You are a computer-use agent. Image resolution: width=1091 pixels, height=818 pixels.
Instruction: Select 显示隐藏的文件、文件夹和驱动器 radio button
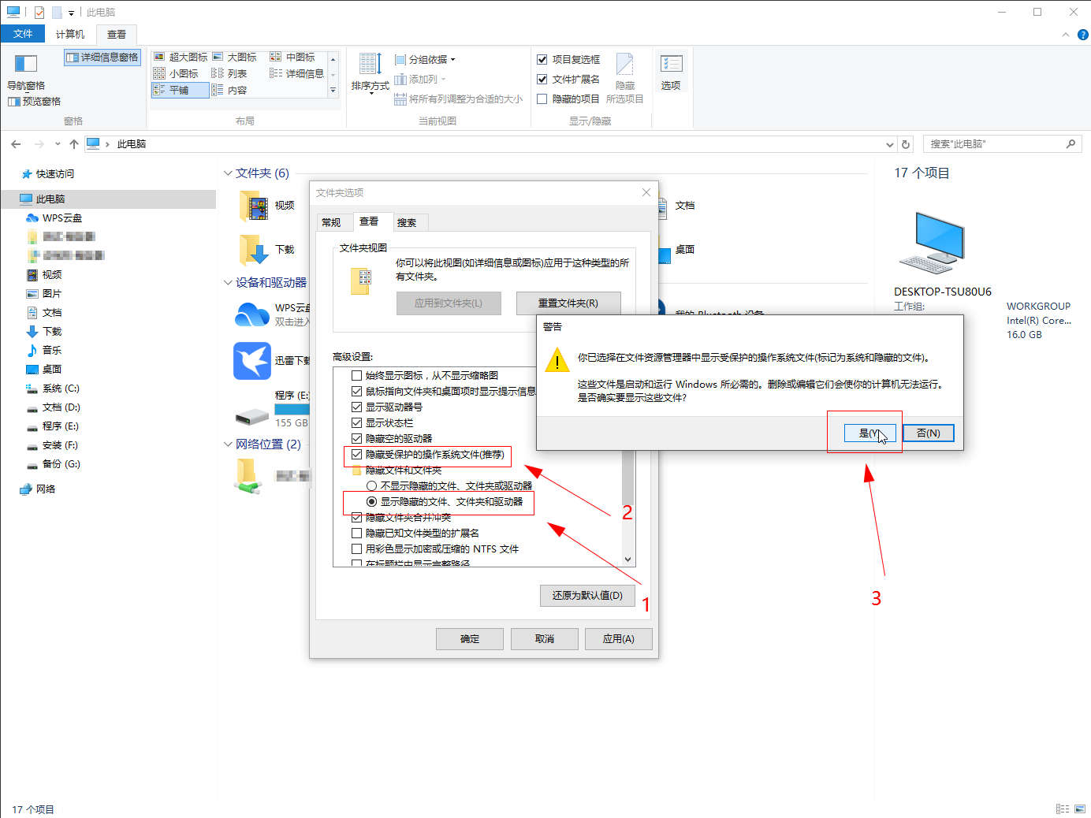371,502
